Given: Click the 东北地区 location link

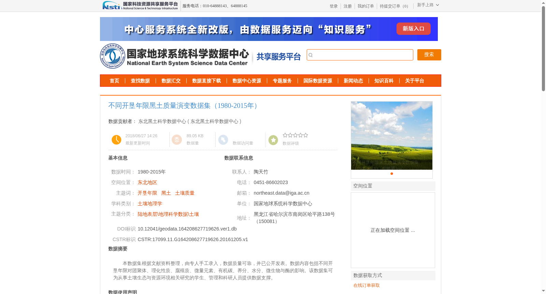Looking at the screenshot, I should [x=147, y=183].
